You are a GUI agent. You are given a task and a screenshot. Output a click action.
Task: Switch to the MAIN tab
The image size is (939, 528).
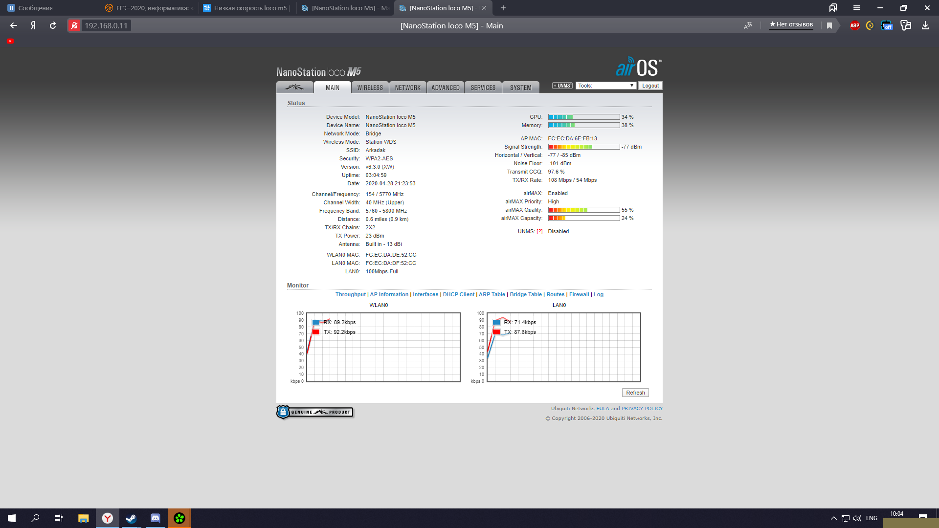(x=333, y=88)
